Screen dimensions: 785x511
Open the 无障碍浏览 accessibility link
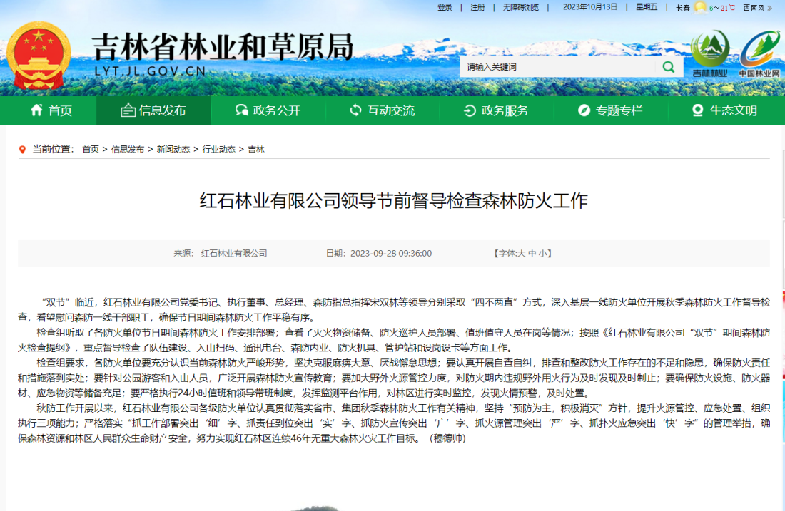pyautogui.click(x=521, y=8)
